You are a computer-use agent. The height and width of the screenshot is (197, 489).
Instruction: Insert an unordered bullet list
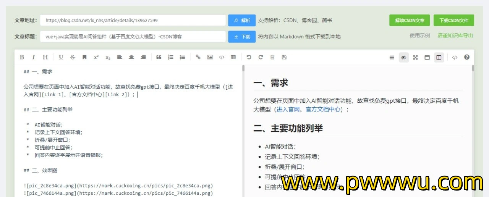click(182, 57)
